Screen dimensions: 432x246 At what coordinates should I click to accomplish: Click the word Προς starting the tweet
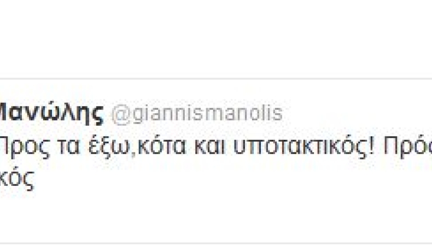tap(25, 148)
